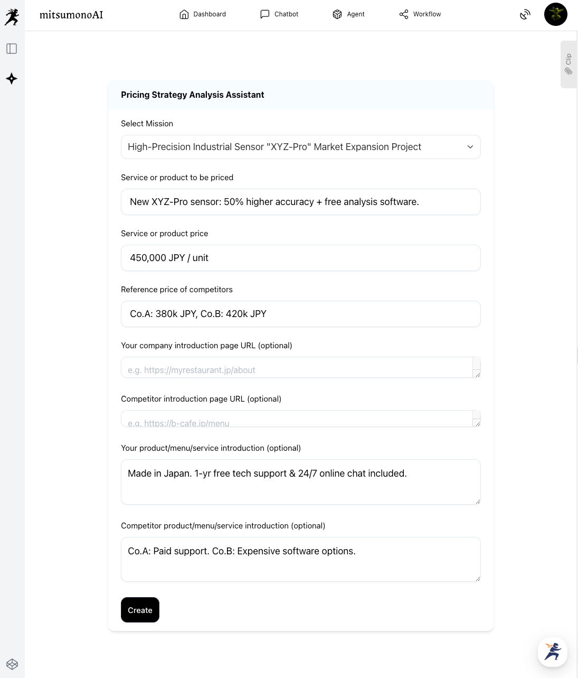Open the Workflow menu item
The height and width of the screenshot is (678, 578).
tap(420, 14)
